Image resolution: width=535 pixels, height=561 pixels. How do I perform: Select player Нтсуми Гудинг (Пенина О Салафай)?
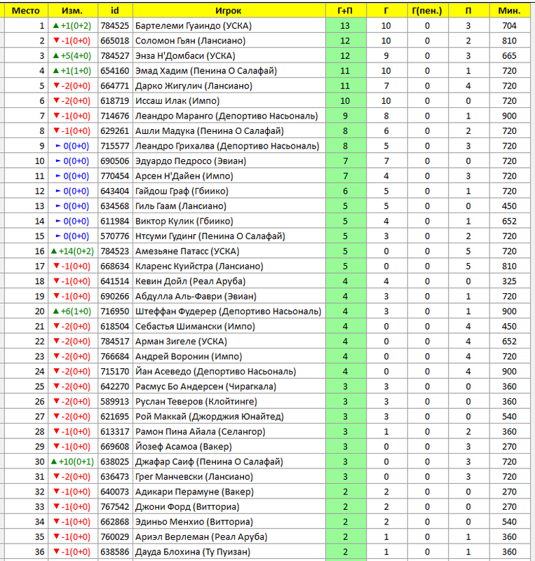[x=210, y=236]
